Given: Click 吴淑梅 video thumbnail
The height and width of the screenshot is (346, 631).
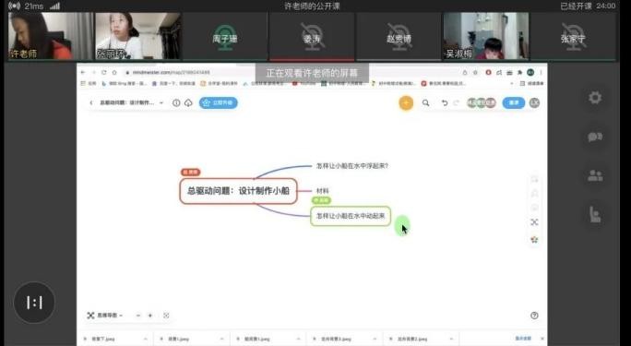Looking at the screenshot, I should pyautogui.click(x=486, y=36).
